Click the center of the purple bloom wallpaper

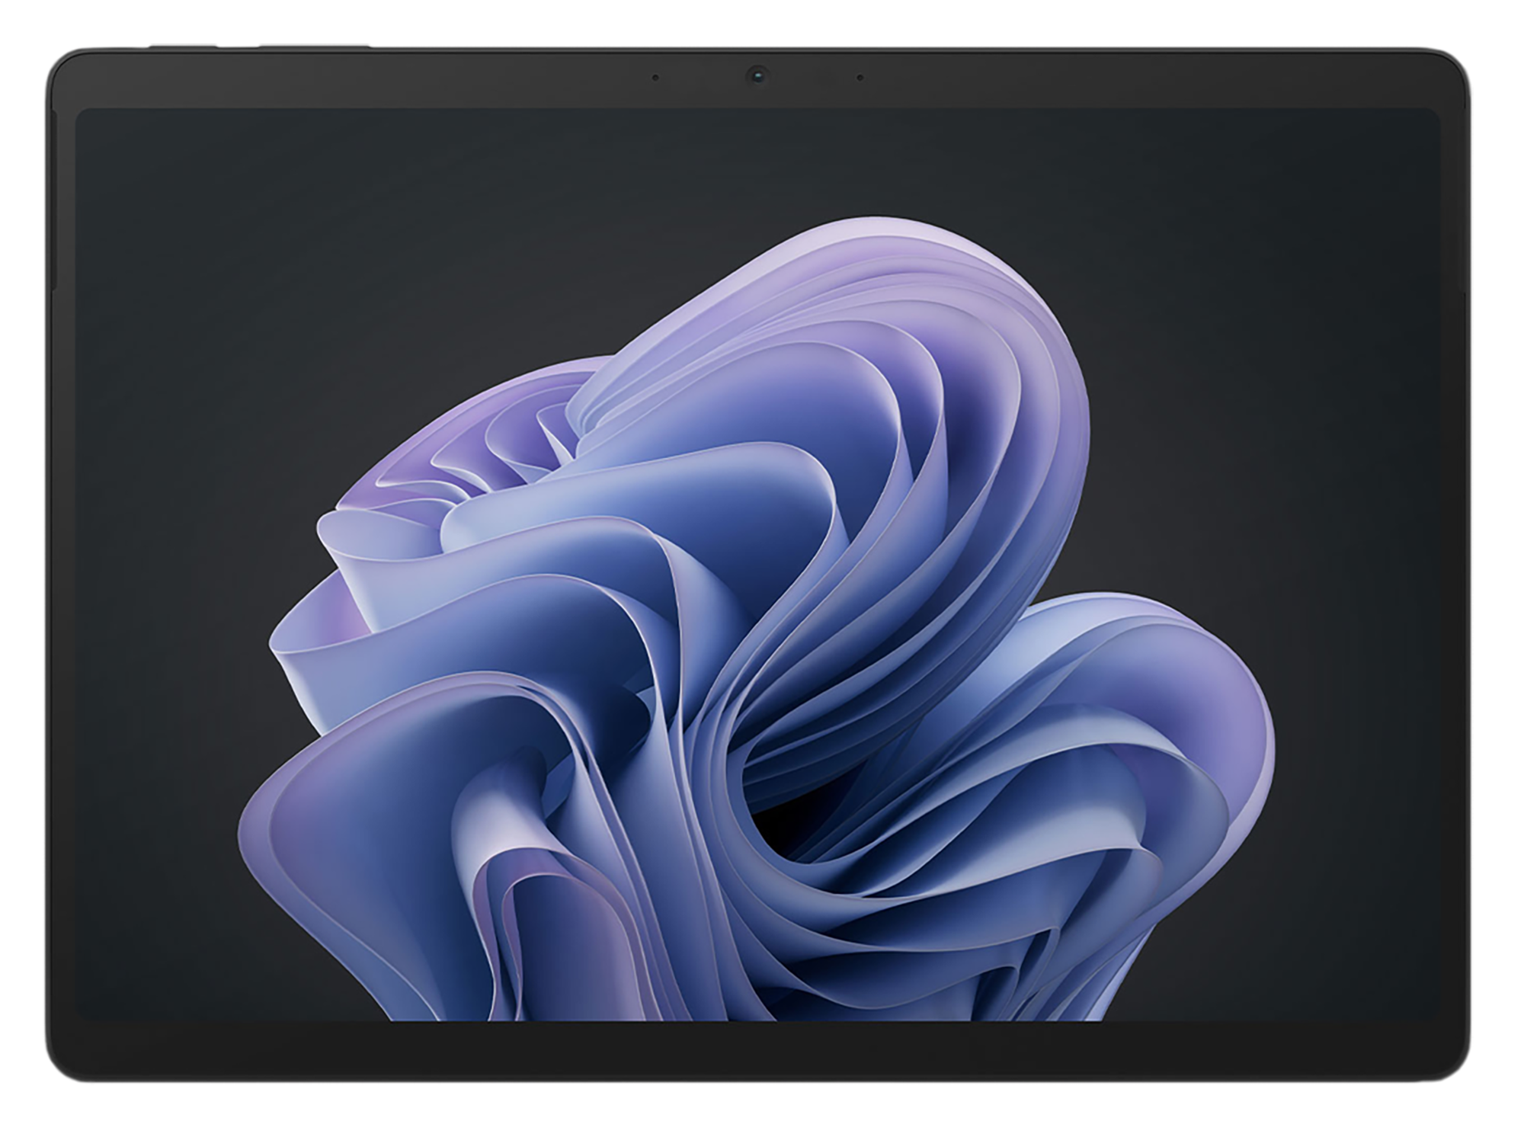(x=754, y=625)
